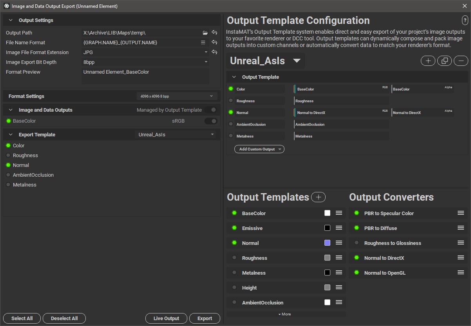The width and height of the screenshot is (471, 326).
Task: Click the add template plus icon beside Unreal_AsIs
Action: tap(428, 61)
